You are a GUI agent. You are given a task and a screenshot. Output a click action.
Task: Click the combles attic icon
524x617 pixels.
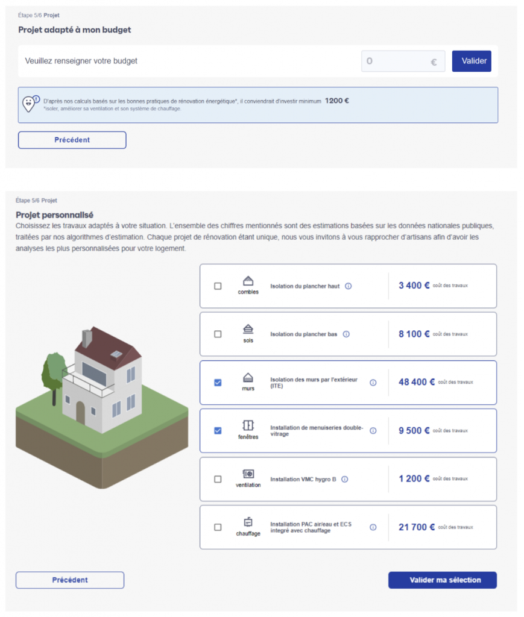pos(248,281)
